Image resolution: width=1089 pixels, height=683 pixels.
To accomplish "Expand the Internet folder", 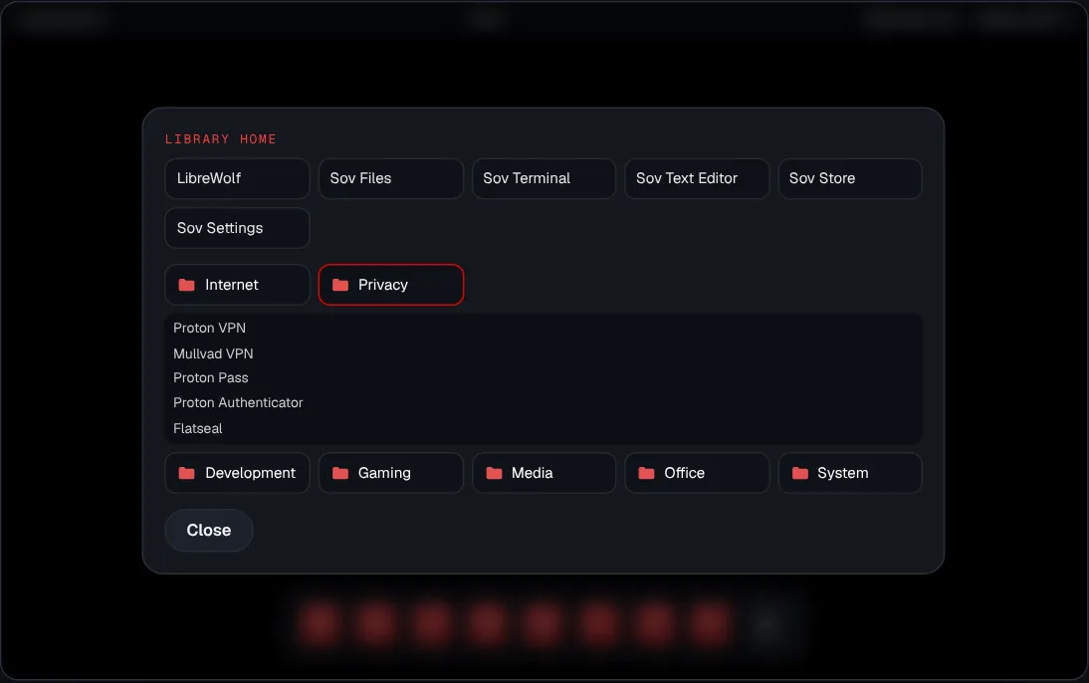I will pos(237,285).
